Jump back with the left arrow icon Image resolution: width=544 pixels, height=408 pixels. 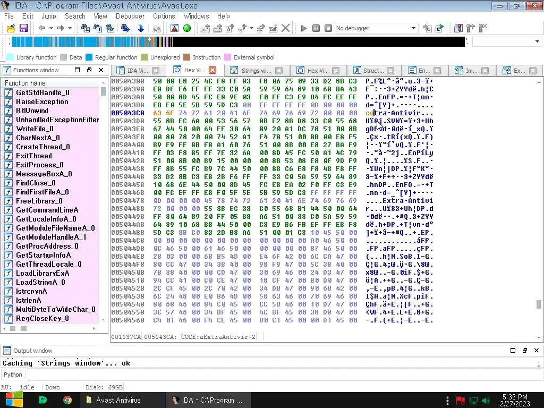(x=41, y=28)
